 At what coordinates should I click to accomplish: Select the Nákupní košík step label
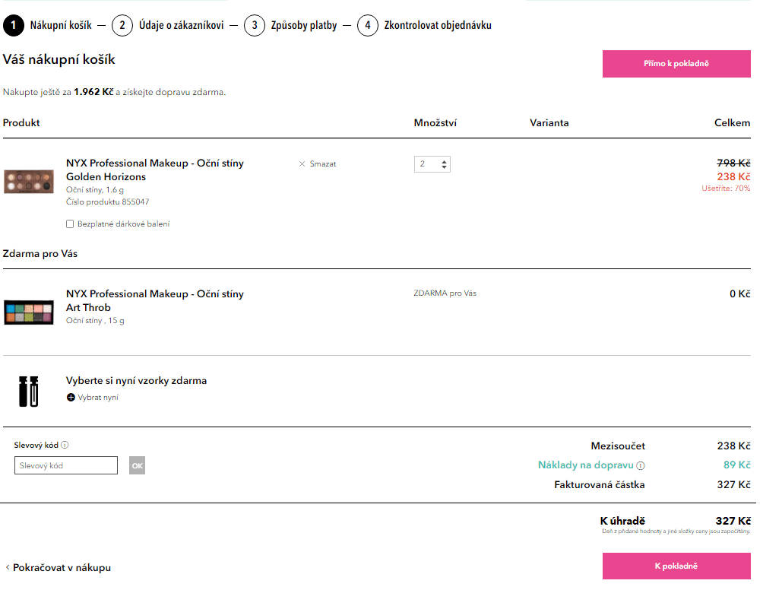coord(61,25)
